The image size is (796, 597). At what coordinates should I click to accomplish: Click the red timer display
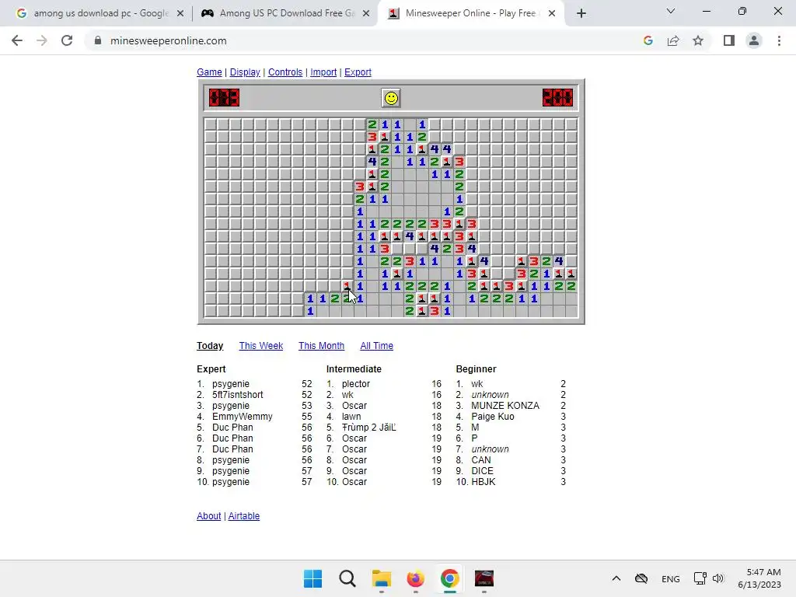tap(557, 97)
